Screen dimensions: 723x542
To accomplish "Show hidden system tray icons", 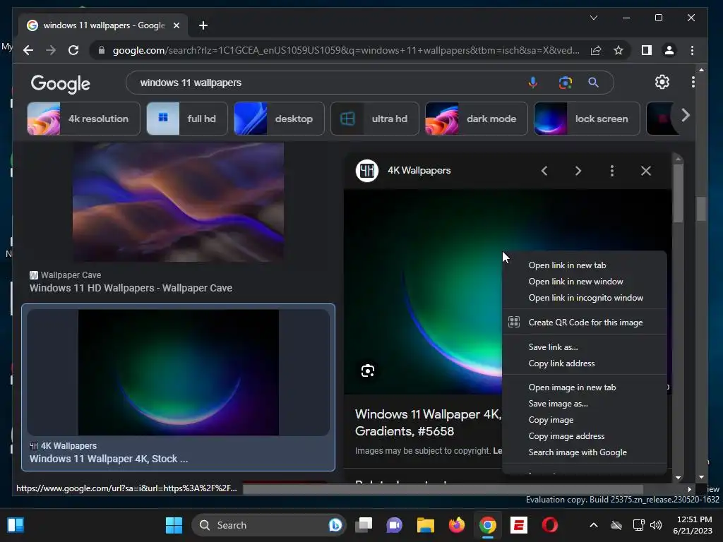I will (x=594, y=525).
